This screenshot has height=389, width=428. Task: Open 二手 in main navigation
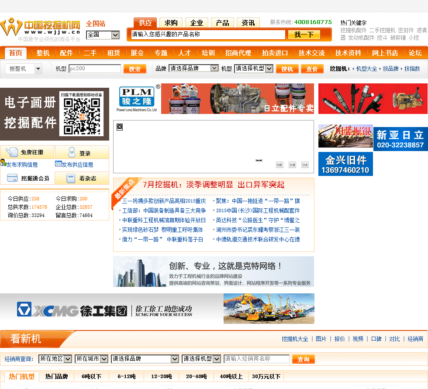tap(90, 53)
